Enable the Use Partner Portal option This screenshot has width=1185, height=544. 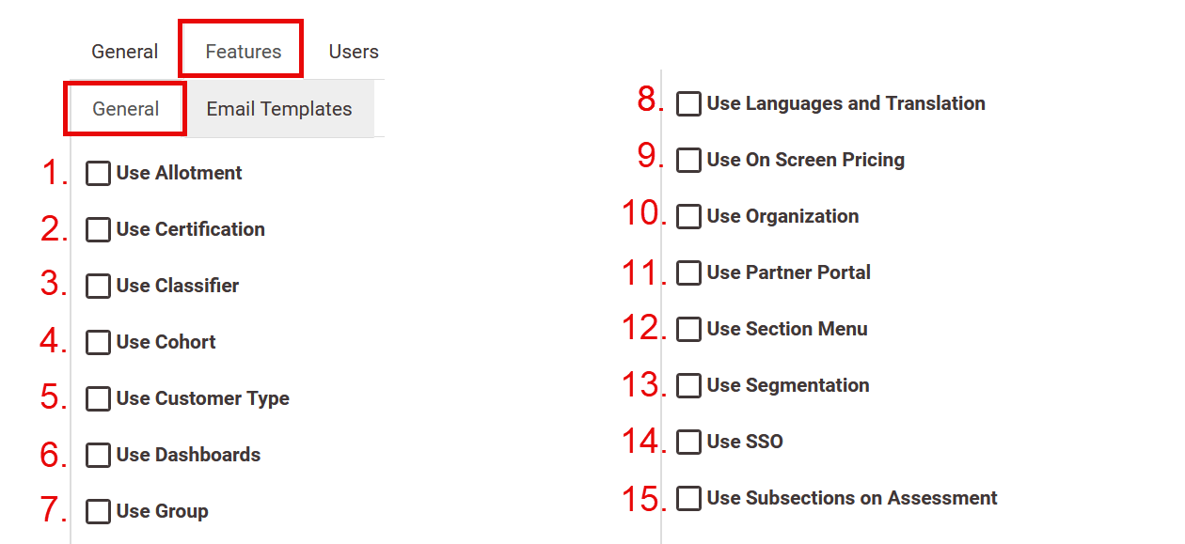[689, 273]
